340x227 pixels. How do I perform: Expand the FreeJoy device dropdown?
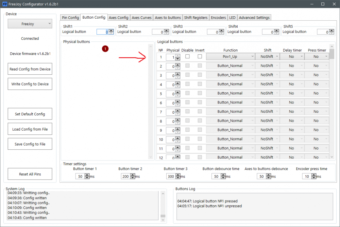tap(30, 24)
